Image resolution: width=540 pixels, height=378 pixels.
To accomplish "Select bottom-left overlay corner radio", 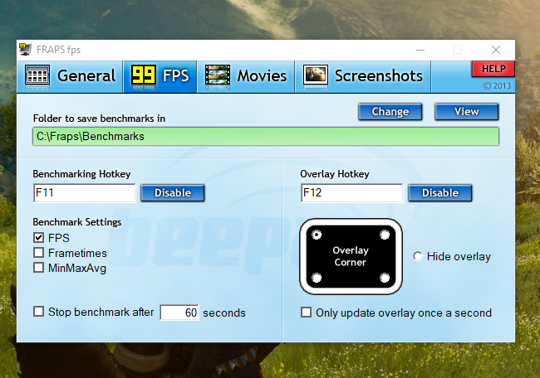I will point(317,278).
